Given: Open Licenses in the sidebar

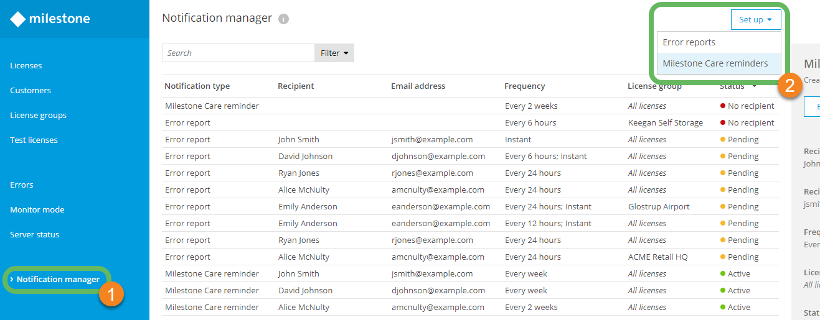Looking at the screenshot, I should [x=26, y=66].
